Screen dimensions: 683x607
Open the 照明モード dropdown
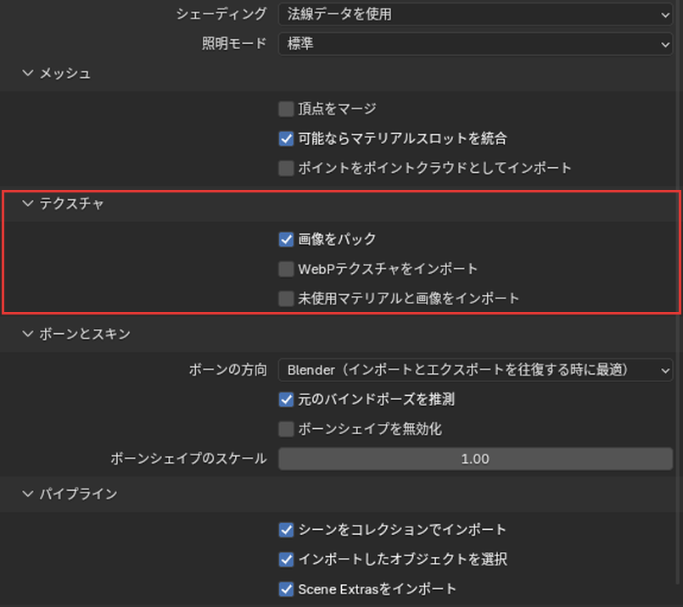coord(475,43)
